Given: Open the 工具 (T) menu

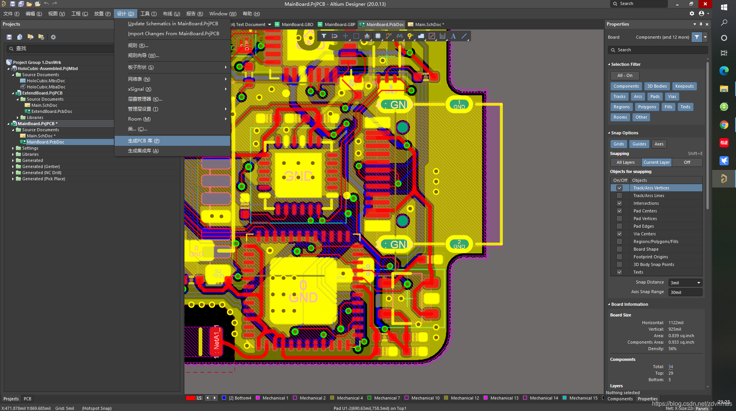Looking at the screenshot, I should click(x=148, y=13).
